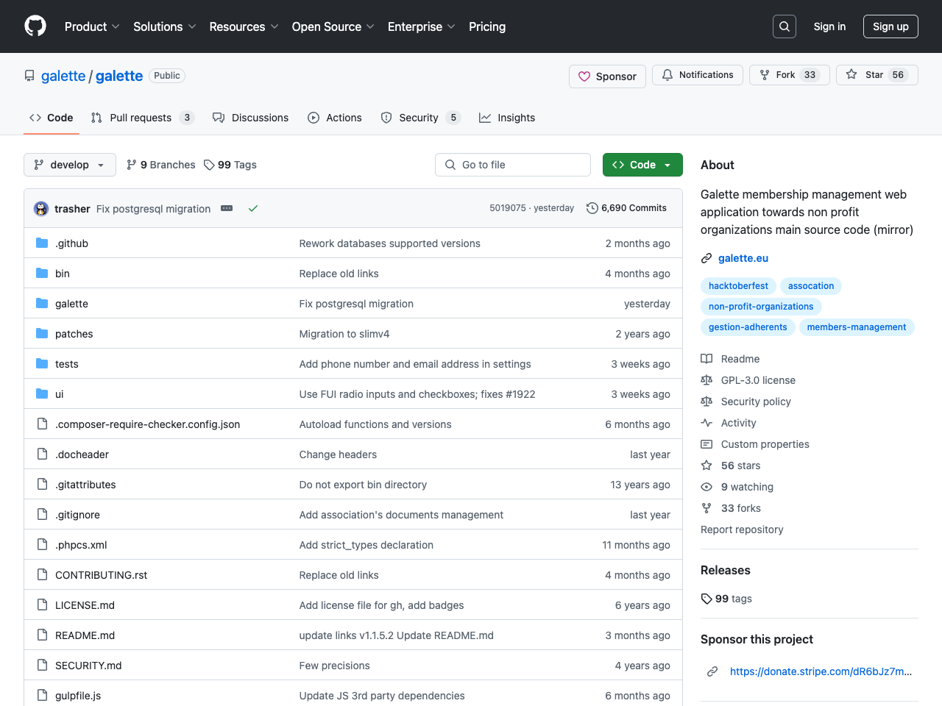Open the hacktoberfest topic tag
This screenshot has height=706, width=942.
point(738,286)
